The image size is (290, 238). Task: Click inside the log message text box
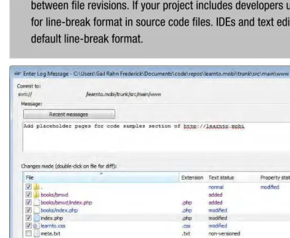click(156, 137)
